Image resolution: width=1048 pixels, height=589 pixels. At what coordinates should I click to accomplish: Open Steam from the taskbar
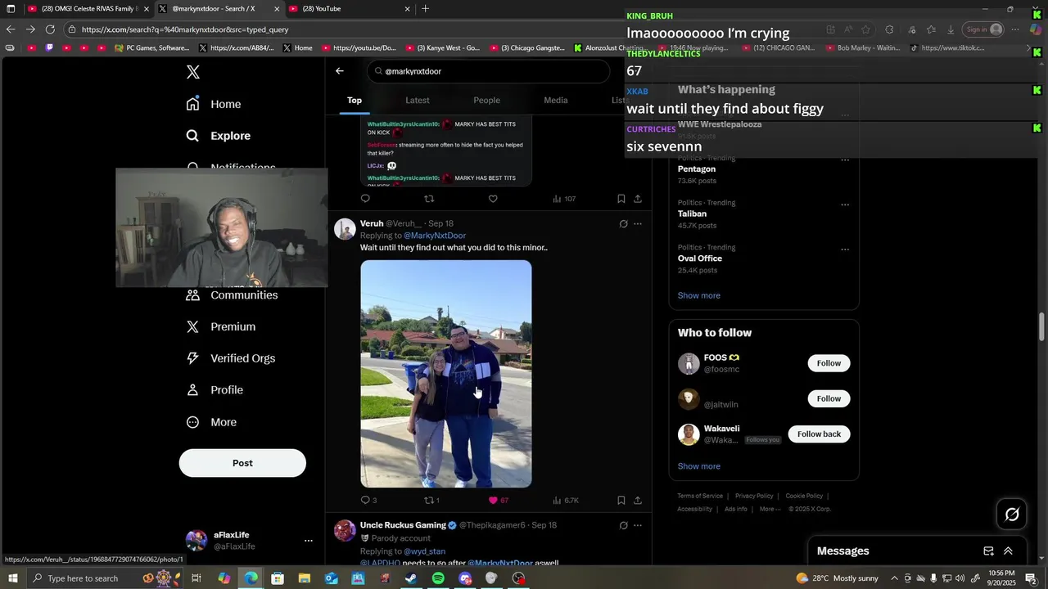click(411, 578)
